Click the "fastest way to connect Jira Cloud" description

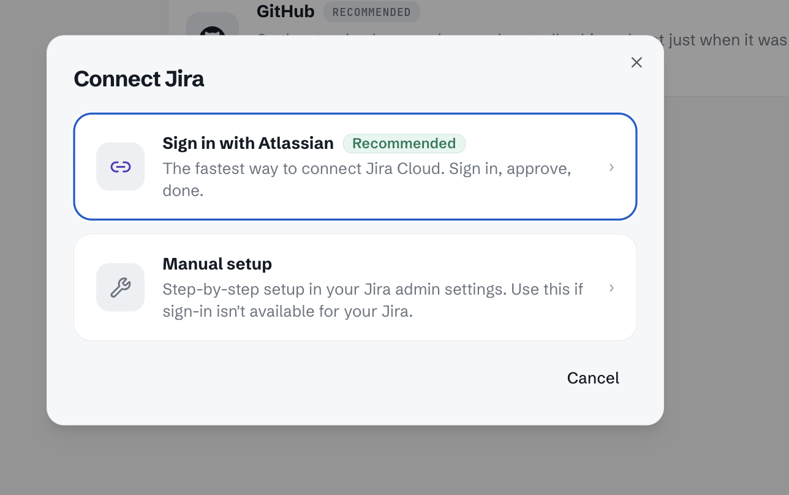pos(367,179)
